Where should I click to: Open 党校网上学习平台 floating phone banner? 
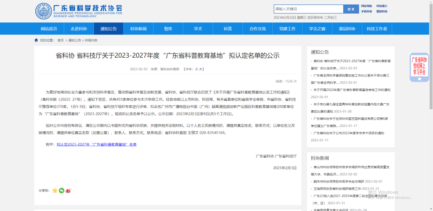(419, 67)
